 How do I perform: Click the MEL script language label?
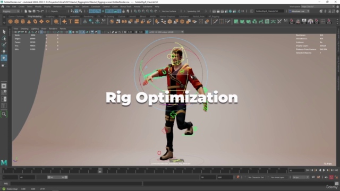click(x=6, y=184)
